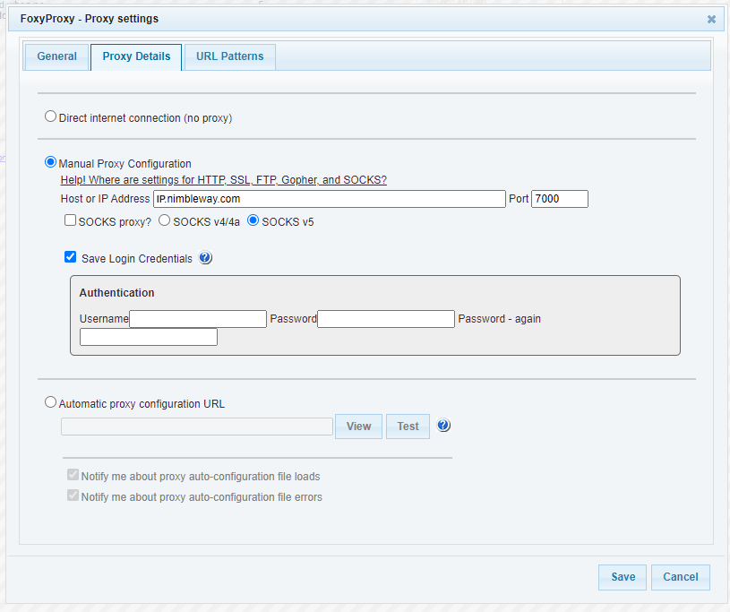Focus the Username input field

click(198, 319)
